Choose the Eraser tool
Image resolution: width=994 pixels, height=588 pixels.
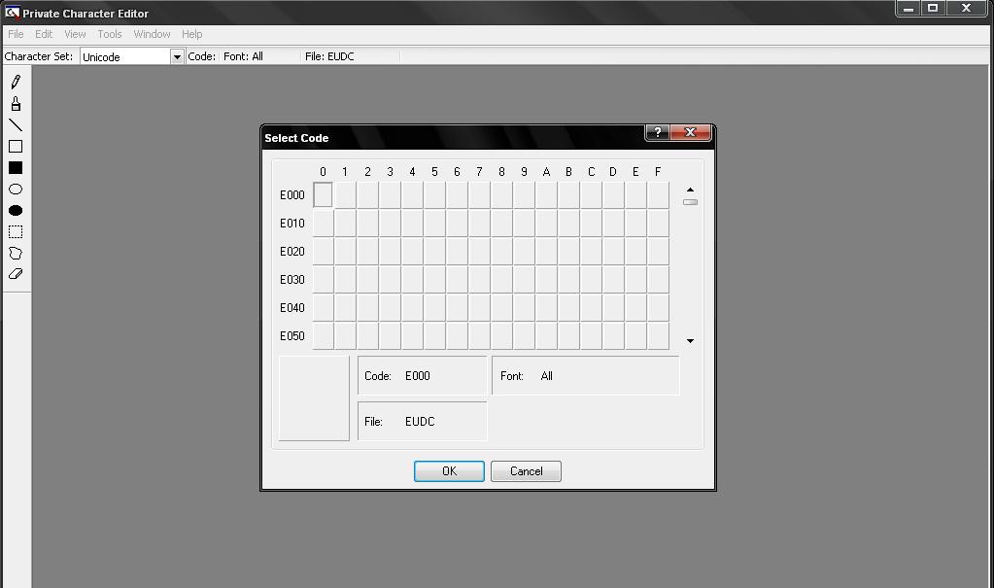pyautogui.click(x=16, y=274)
